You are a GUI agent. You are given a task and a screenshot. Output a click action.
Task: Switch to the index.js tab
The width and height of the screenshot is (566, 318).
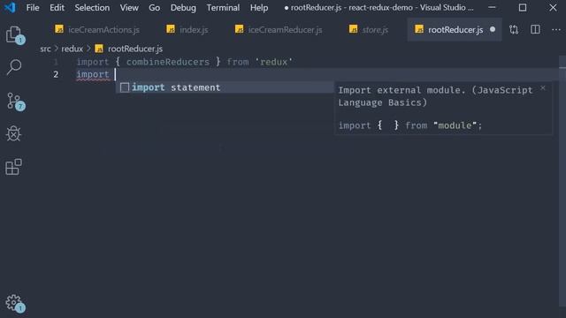point(187,29)
